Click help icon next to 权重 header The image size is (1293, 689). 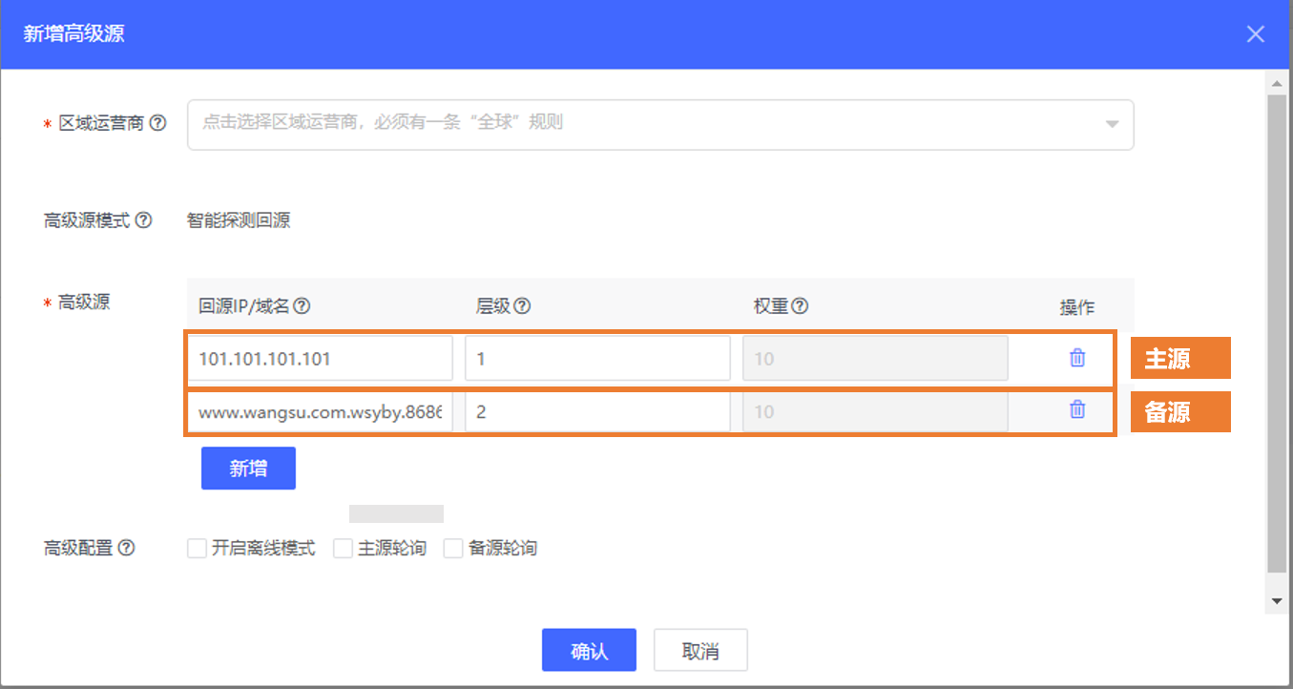pos(801,306)
